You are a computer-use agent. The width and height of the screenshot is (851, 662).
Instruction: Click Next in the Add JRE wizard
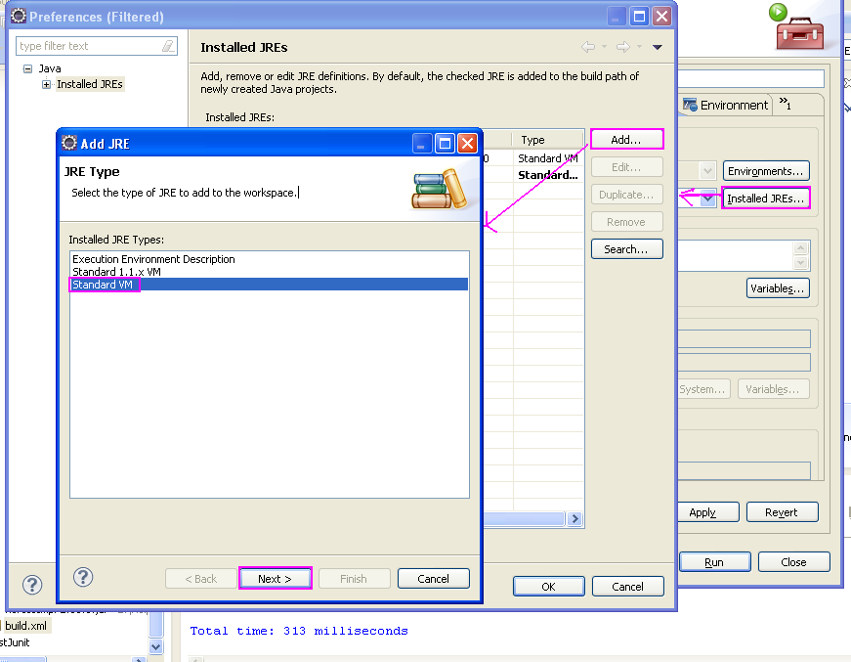(275, 577)
